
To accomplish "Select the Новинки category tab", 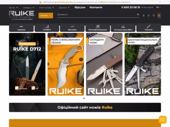I will pos(21,28).
